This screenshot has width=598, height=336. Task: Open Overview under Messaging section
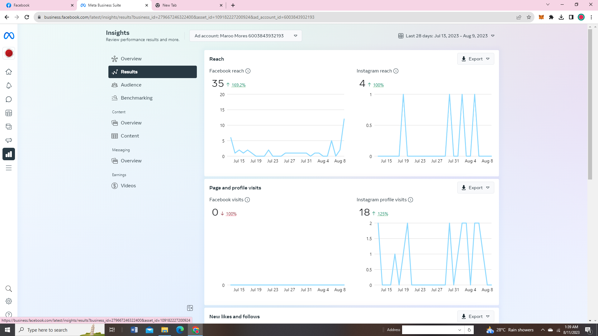[x=153, y=161]
